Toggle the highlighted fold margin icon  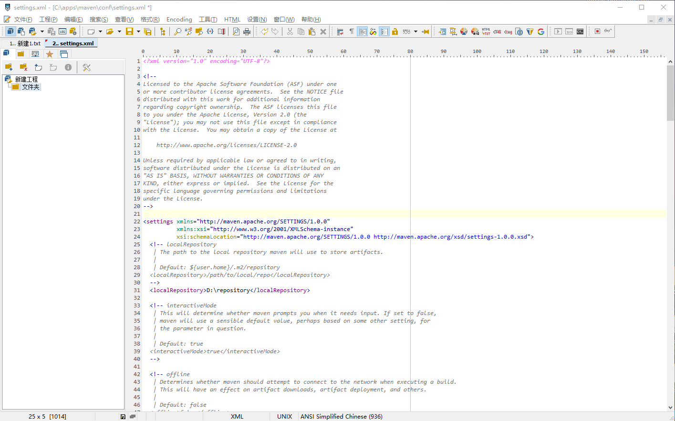tap(384, 32)
